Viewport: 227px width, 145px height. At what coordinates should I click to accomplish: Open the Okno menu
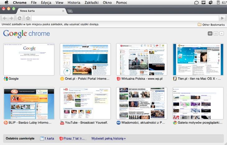pyautogui.click(x=107, y=2)
